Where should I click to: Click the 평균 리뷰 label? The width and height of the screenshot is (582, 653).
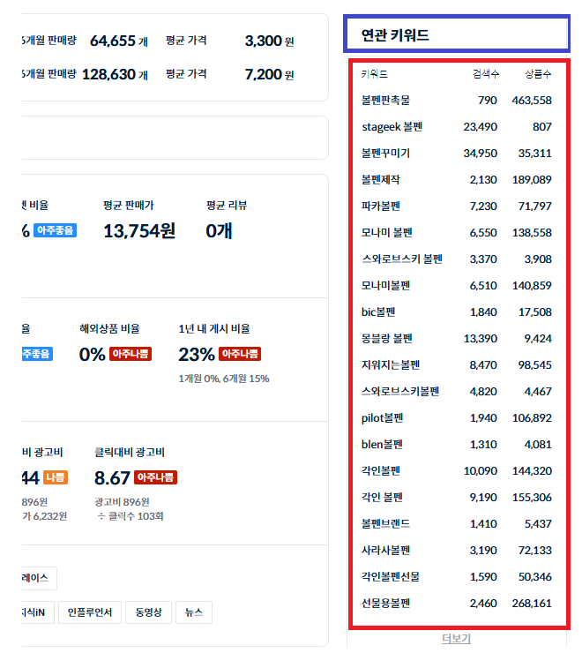(227, 206)
